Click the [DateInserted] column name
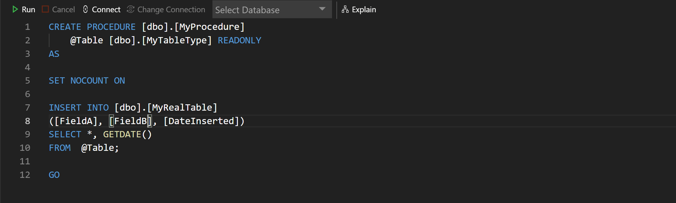This screenshot has width=676, height=203. click(201, 121)
